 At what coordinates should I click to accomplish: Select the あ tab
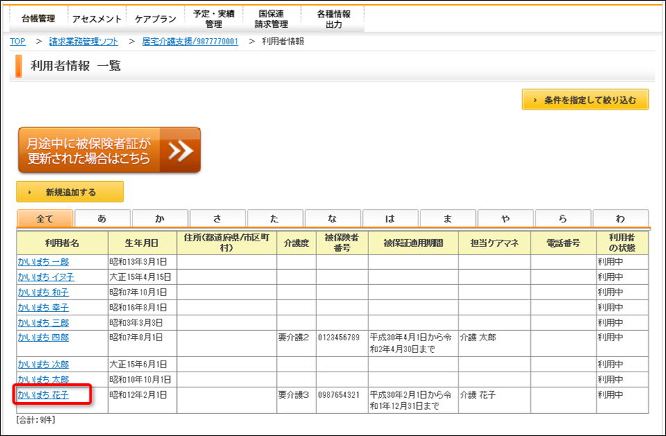point(103,218)
